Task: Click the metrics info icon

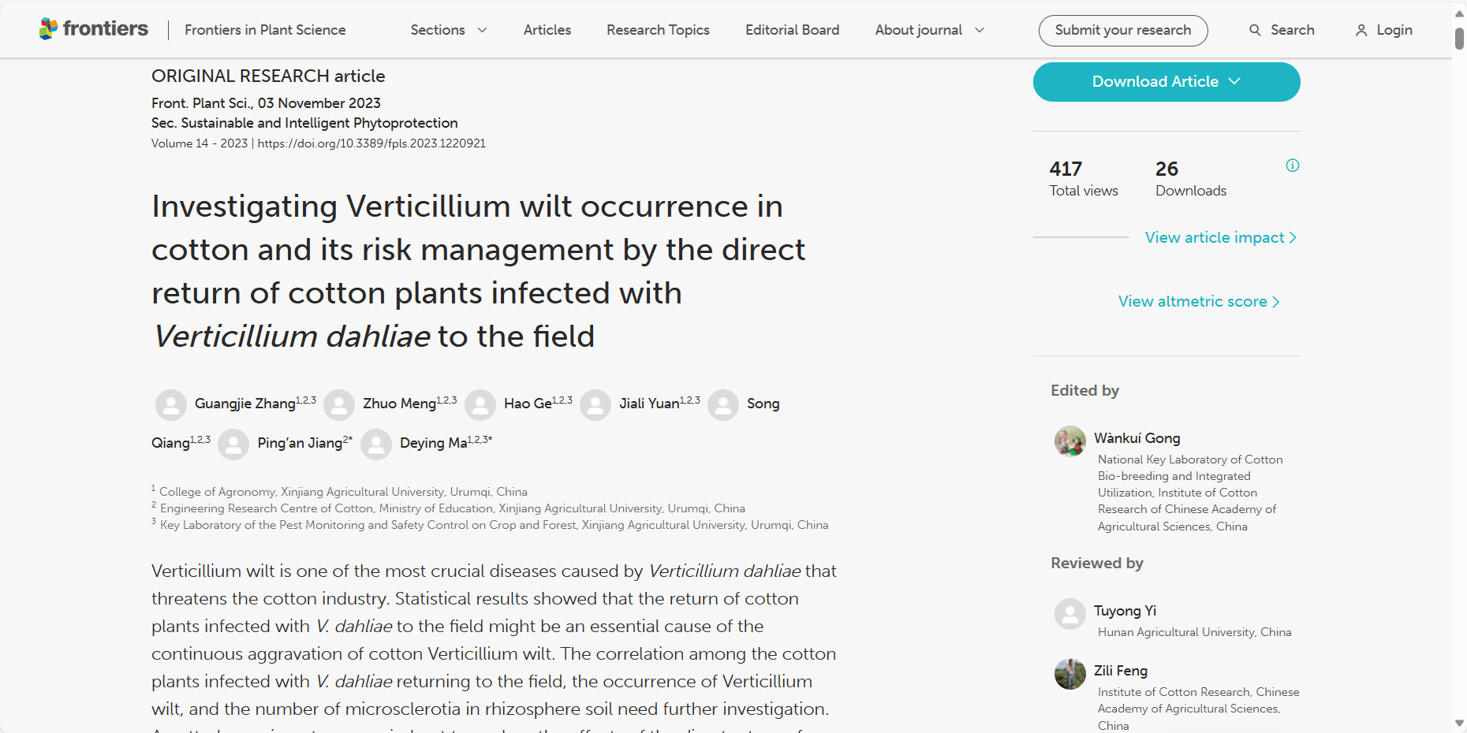Action: [1293, 166]
